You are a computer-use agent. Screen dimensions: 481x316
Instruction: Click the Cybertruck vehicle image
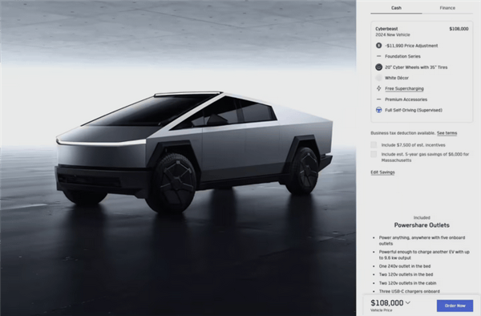[x=194, y=152]
